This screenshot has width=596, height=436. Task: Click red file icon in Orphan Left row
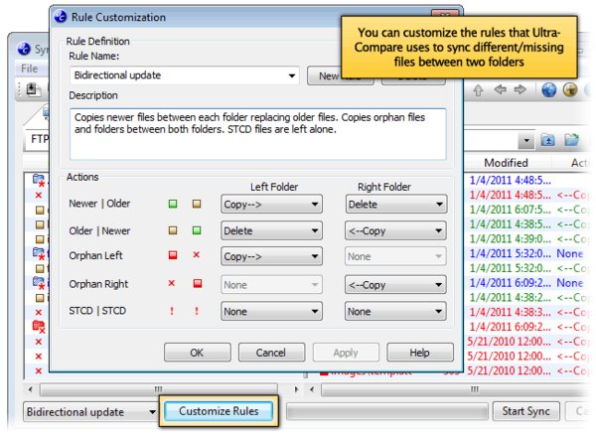tap(173, 255)
